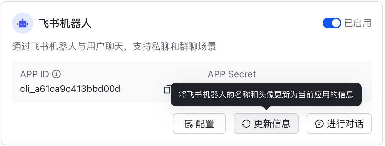
Task: Click the dark tooltip about updating robot info
Action: coord(266,94)
